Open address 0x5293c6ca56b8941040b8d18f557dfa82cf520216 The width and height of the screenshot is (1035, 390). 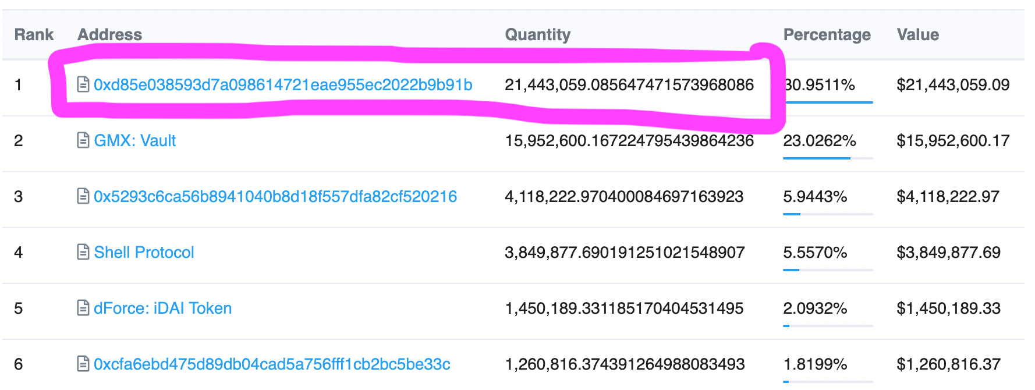[275, 197]
